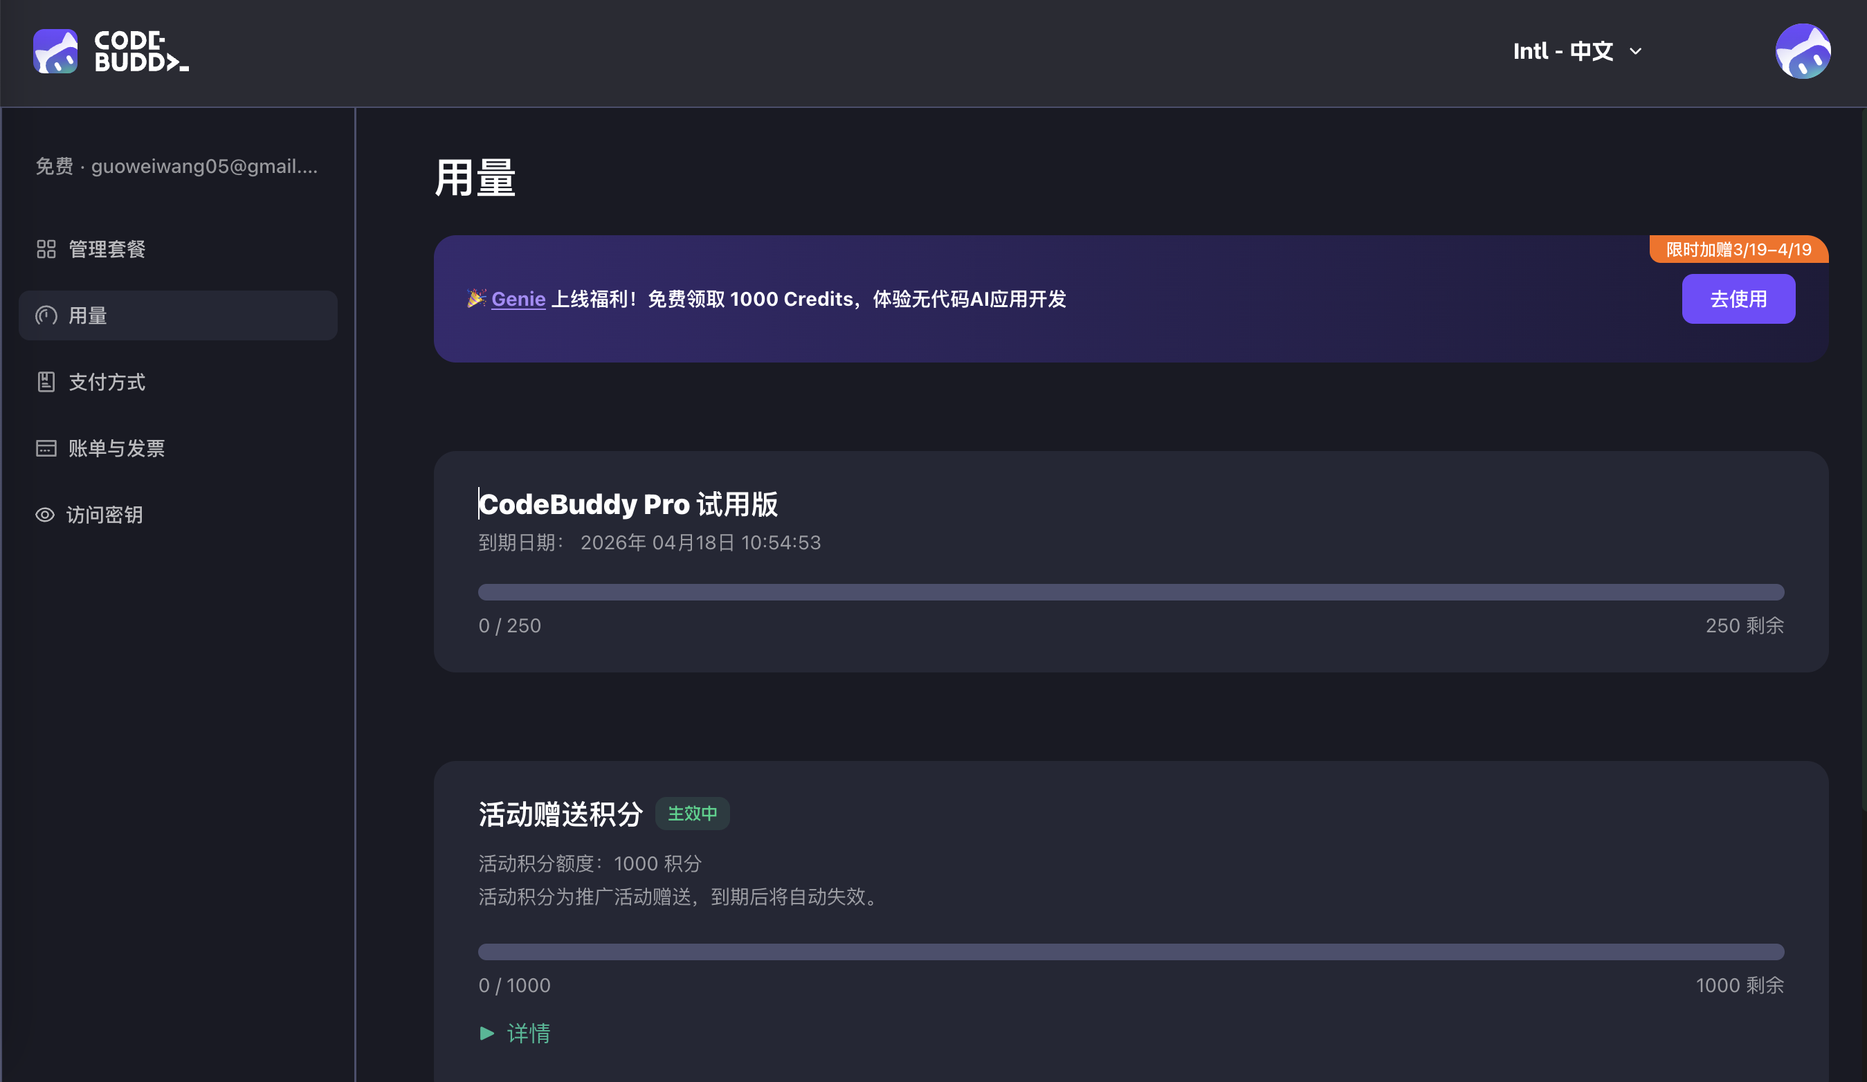Select the 管理套餐 grid icon
The height and width of the screenshot is (1082, 1867).
(45, 249)
